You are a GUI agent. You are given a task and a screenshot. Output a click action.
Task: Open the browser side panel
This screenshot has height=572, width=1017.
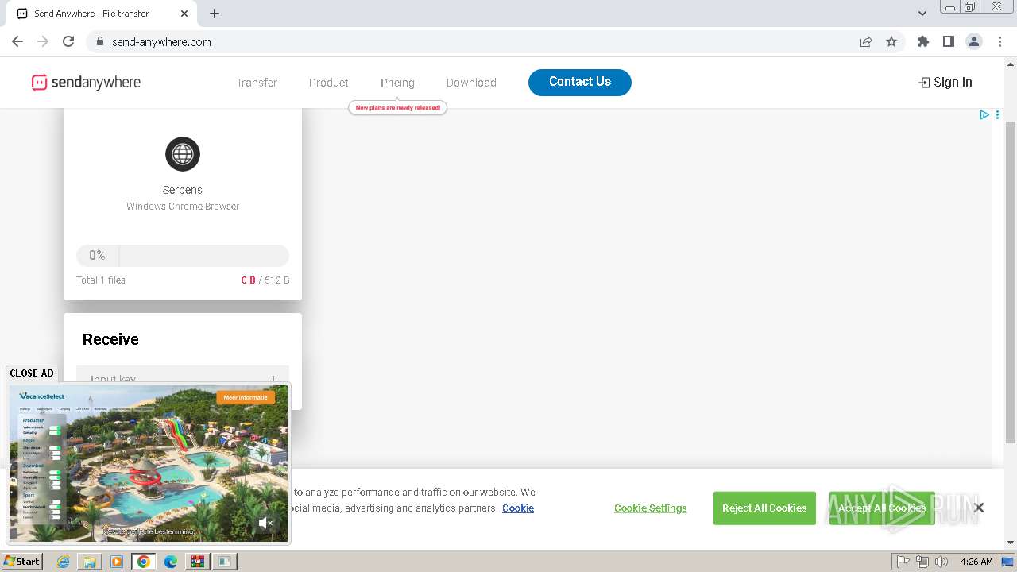(x=948, y=41)
